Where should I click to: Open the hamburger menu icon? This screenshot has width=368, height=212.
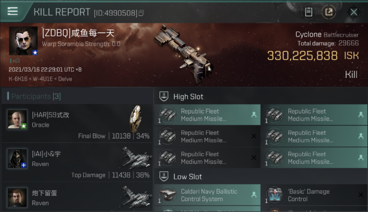(13, 11)
